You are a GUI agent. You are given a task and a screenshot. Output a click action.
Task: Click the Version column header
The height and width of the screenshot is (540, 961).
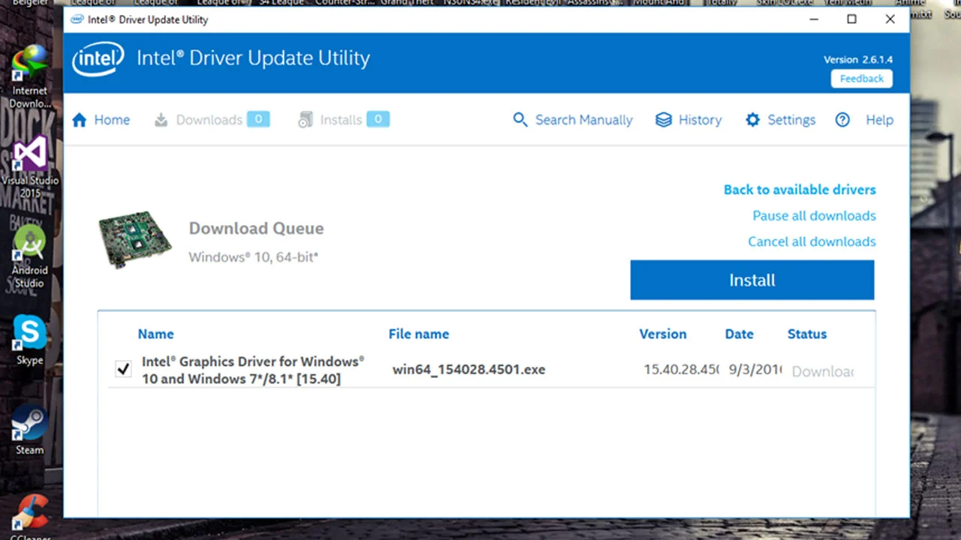pyautogui.click(x=663, y=334)
